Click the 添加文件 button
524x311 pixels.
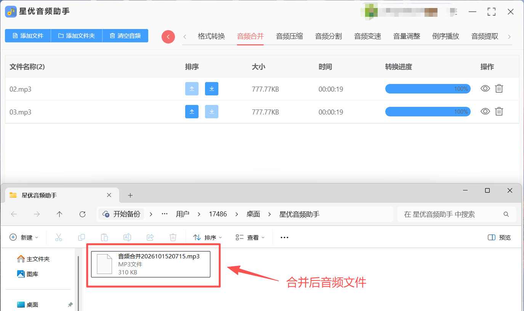[x=28, y=36]
